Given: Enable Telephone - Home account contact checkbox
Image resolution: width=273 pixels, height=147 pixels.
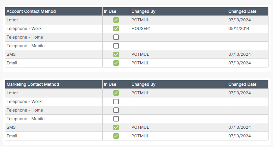Looking at the screenshot, I should click(x=116, y=37).
